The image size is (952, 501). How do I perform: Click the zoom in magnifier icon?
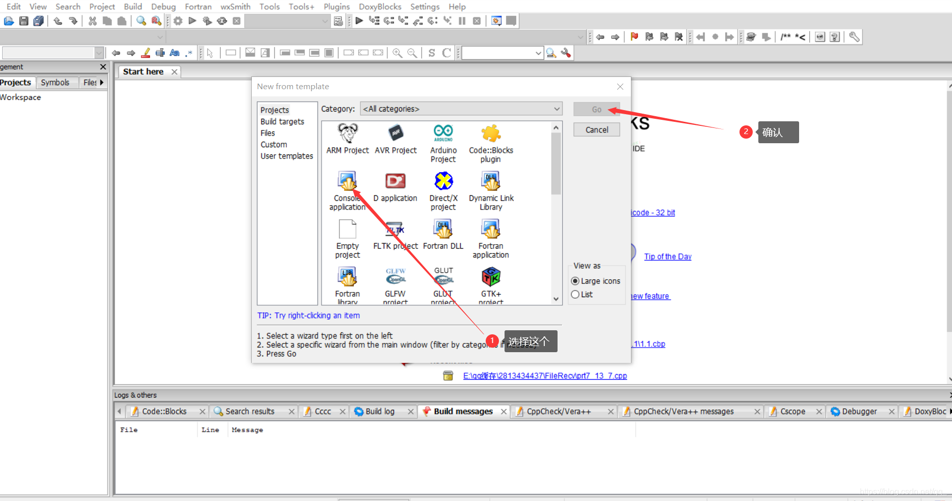click(398, 53)
